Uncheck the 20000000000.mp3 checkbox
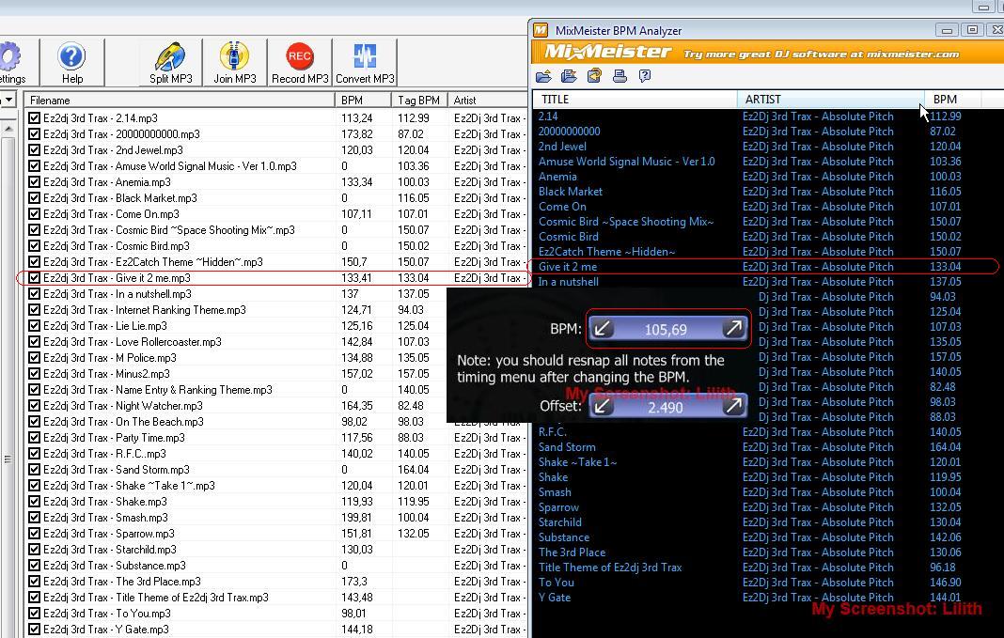 [x=34, y=133]
